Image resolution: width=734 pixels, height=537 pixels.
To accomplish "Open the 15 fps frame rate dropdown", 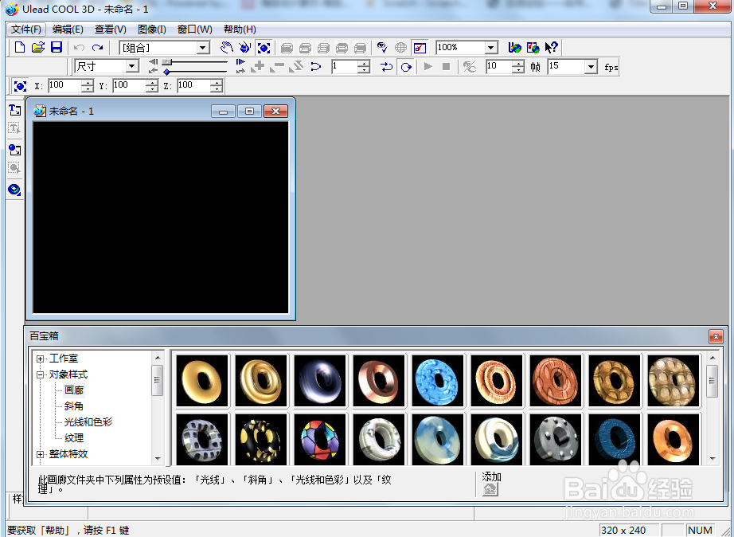I will click(x=591, y=67).
